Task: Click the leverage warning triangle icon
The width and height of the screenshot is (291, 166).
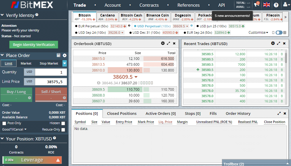Action: click(x=58, y=160)
